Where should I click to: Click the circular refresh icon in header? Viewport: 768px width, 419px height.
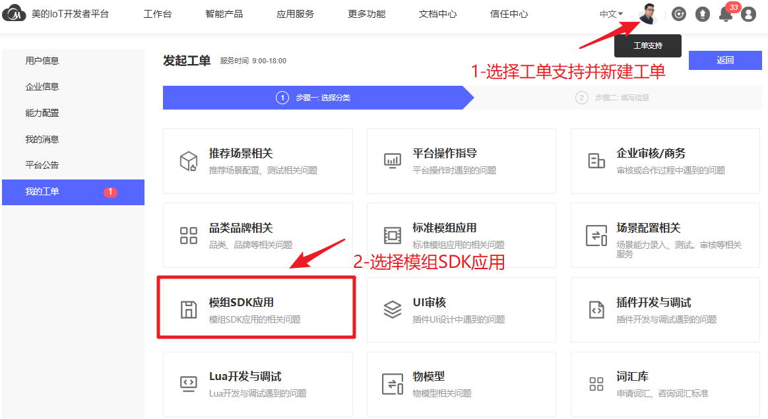coord(679,14)
